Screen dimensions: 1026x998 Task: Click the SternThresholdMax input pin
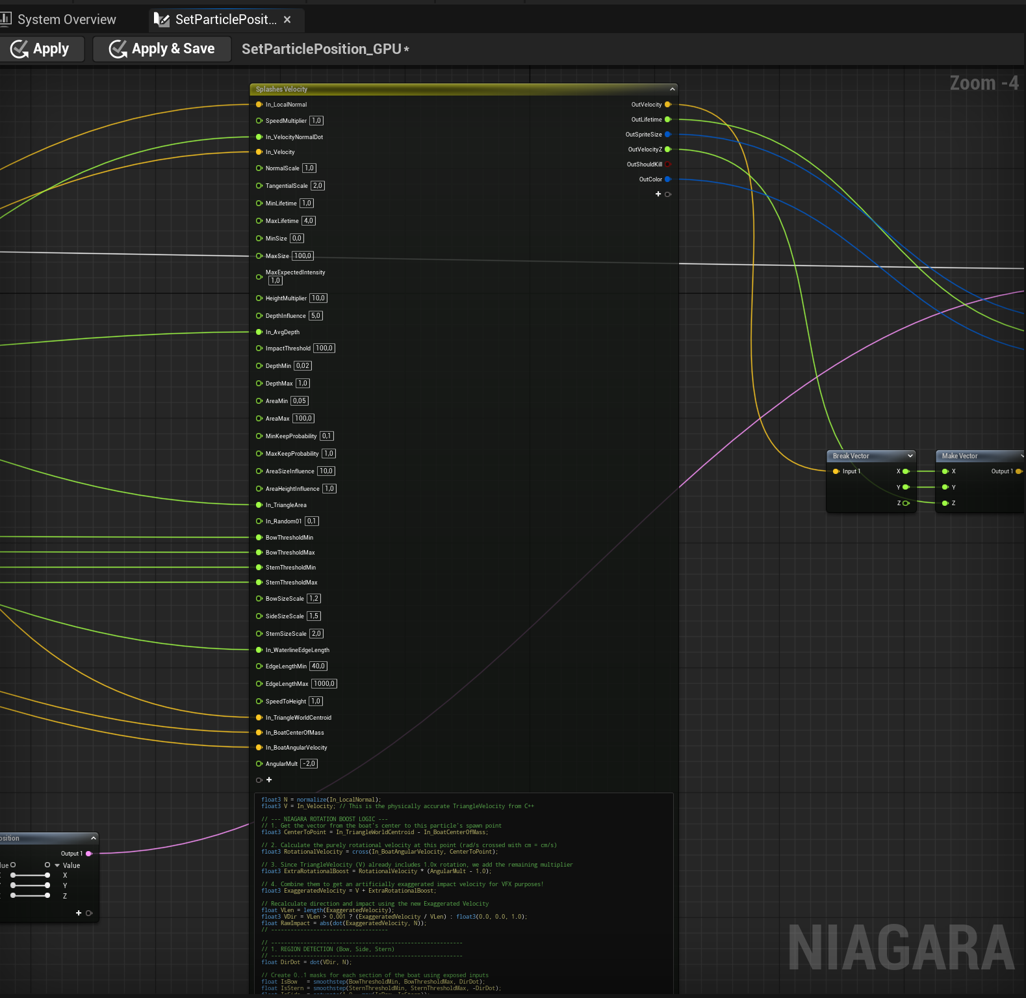[x=259, y=583]
